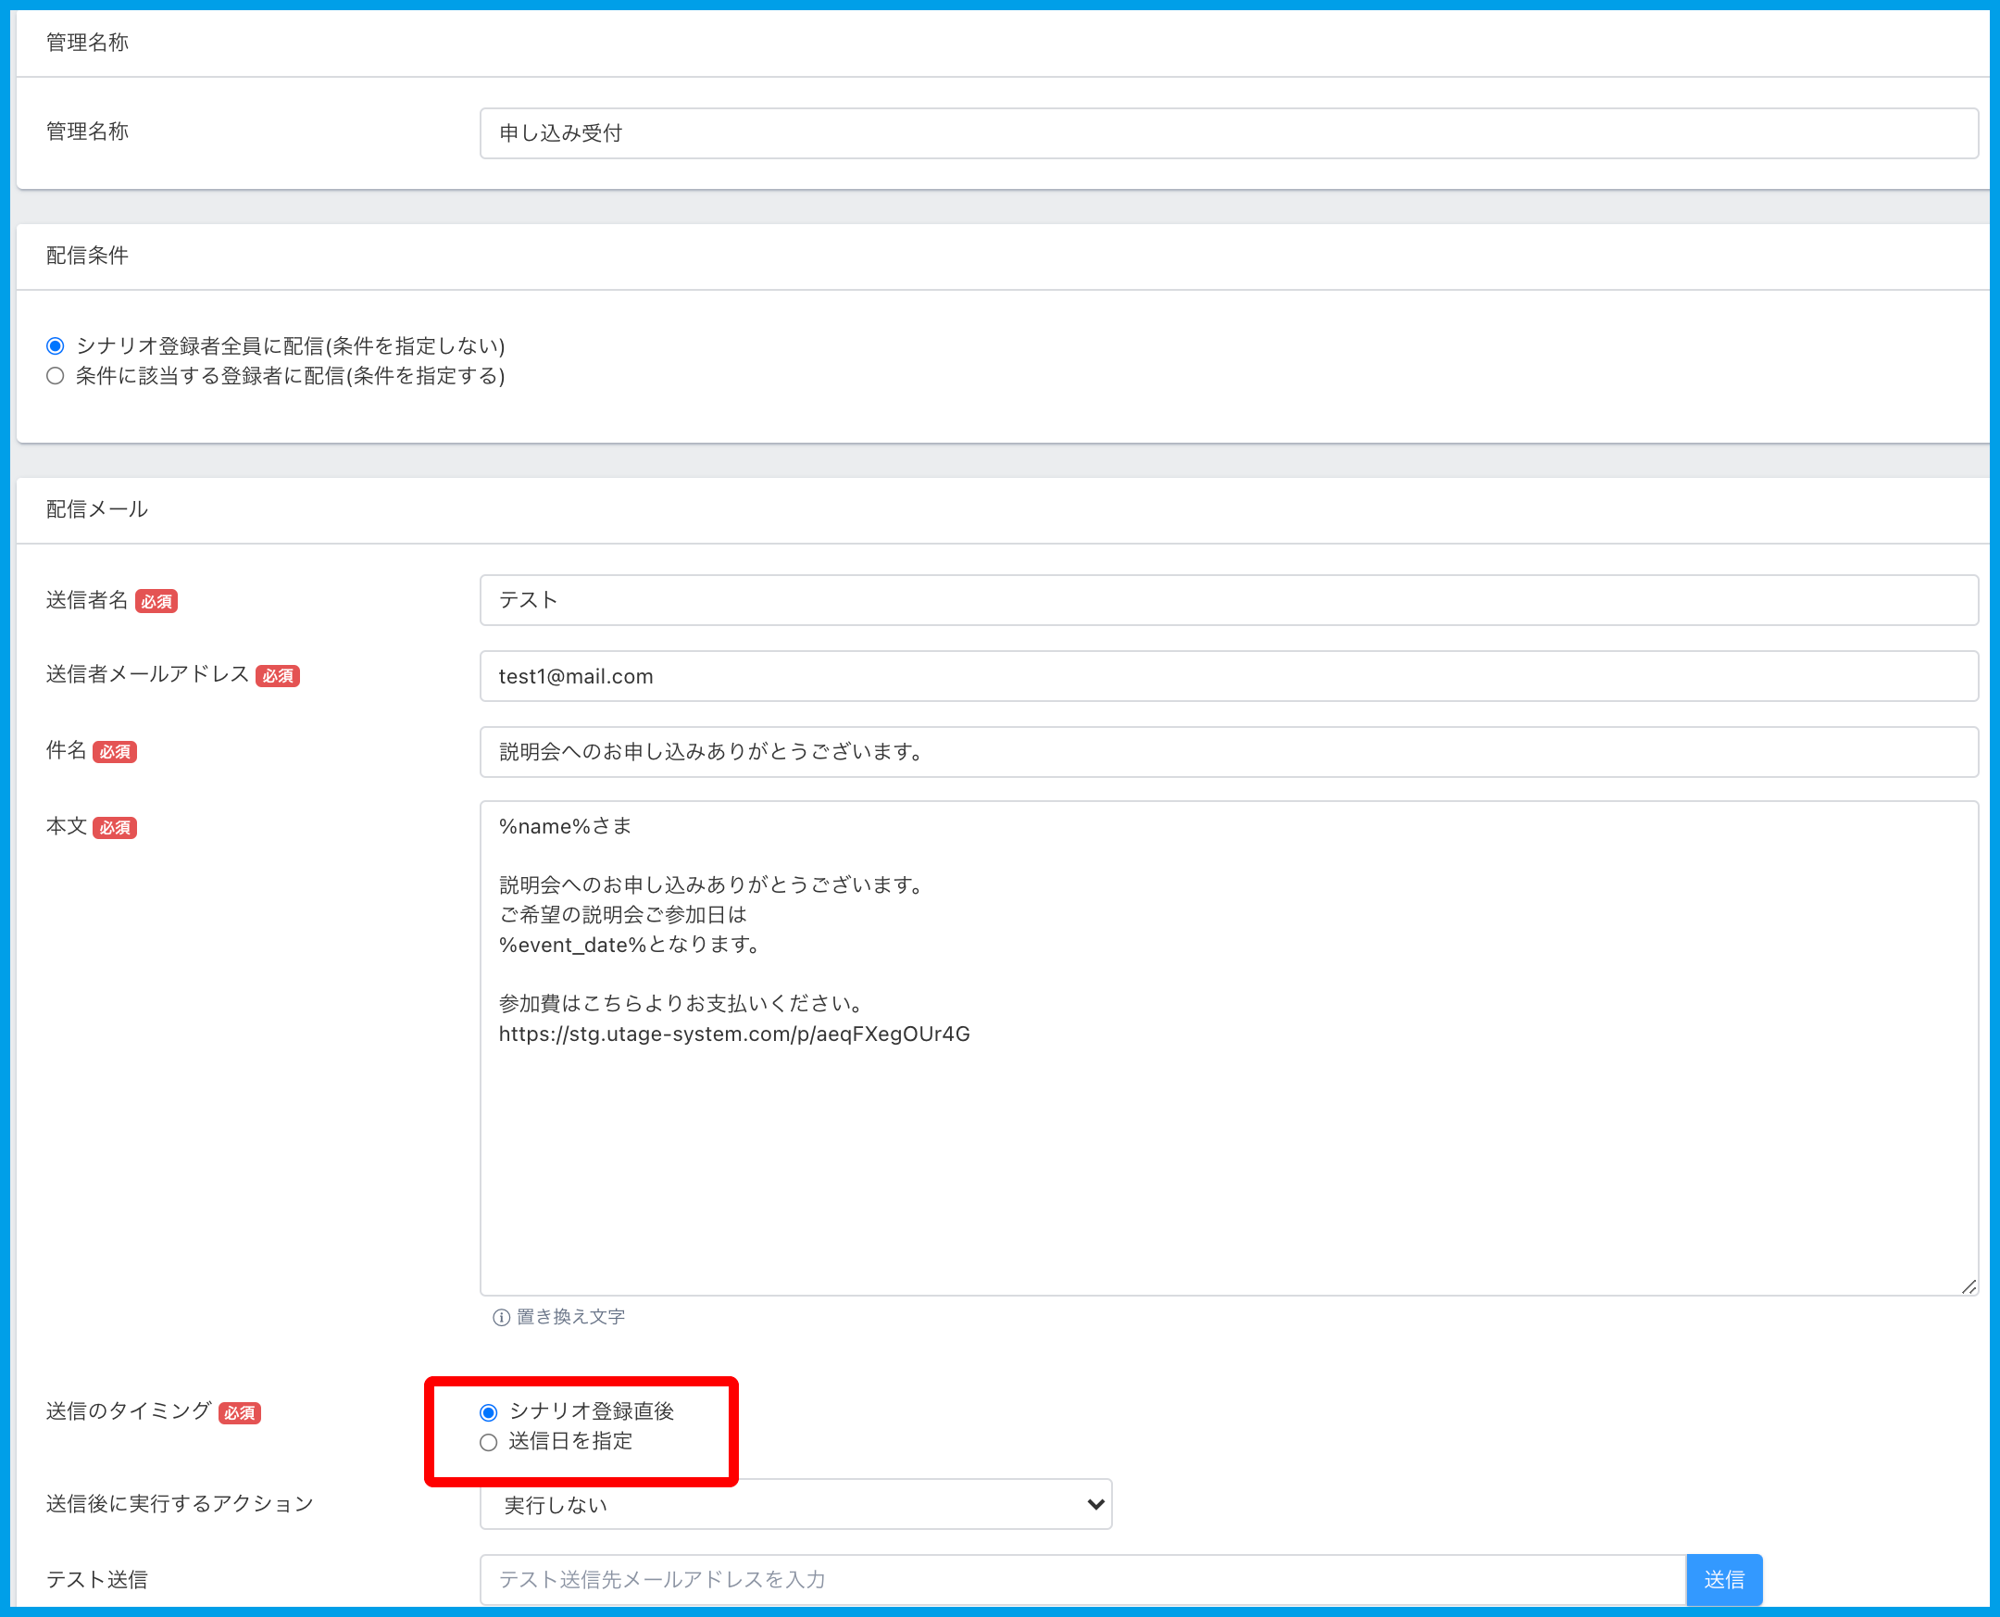
Task: Choose シナリオ登録直後 send timing
Action: (x=489, y=1413)
